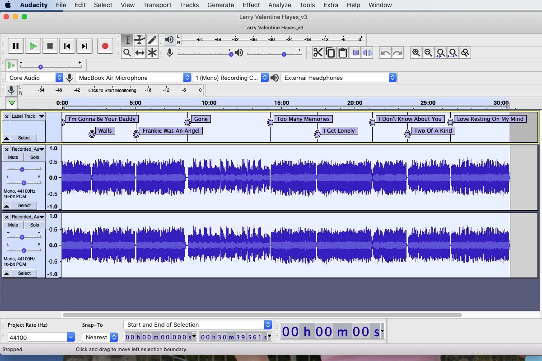542x361 pixels.
Task: Click the Zoom In icon
Action: click(416, 53)
